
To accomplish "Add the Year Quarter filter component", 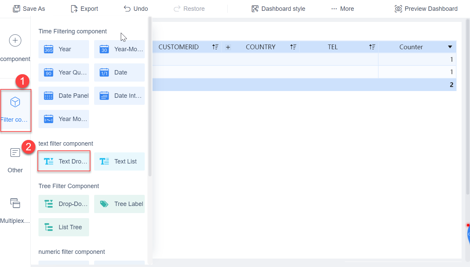I will click(x=64, y=72).
